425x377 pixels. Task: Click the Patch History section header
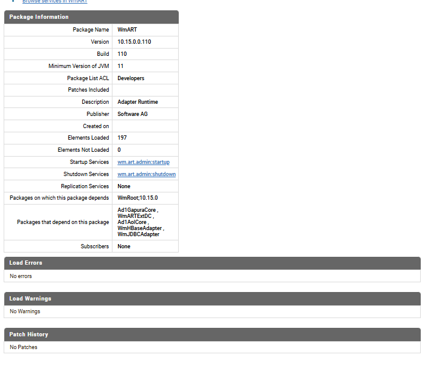point(212,335)
